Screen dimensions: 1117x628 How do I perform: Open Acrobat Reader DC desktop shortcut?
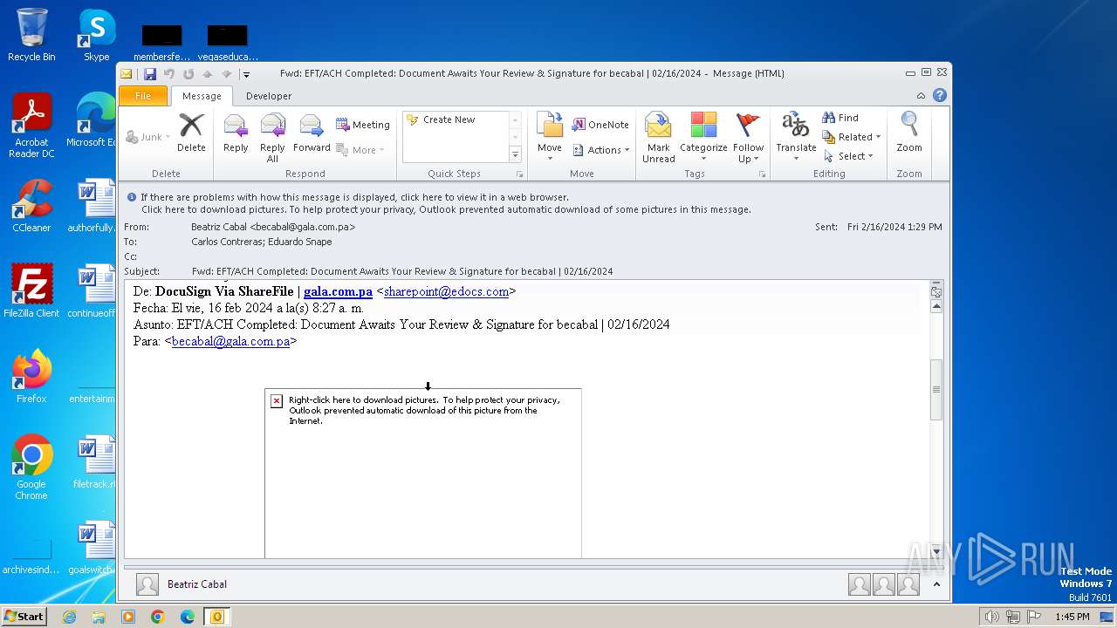click(x=31, y=126)
